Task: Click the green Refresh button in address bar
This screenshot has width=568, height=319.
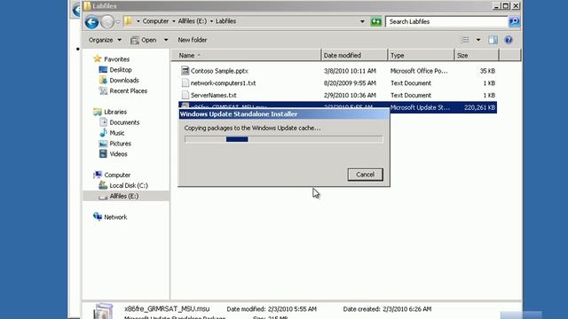Action: click(x=376, y=21)
